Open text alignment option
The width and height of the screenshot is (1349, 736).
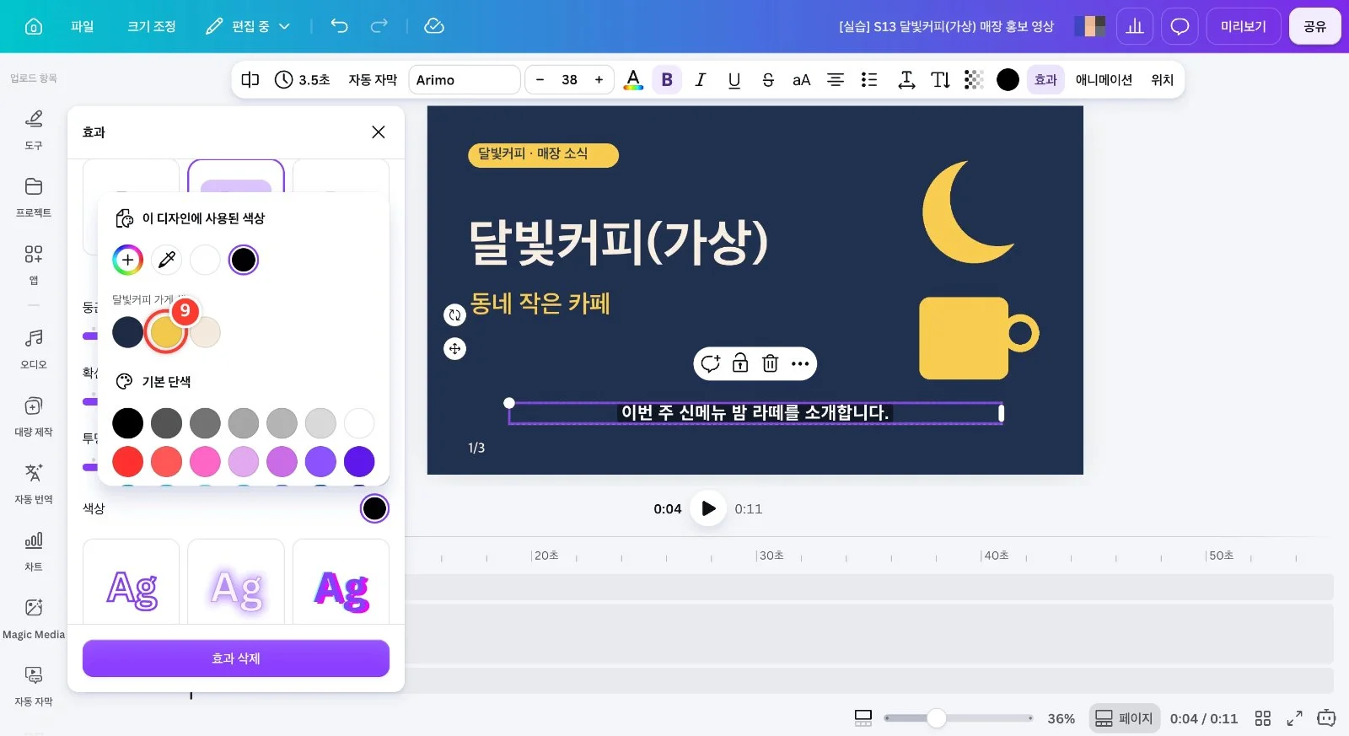835,79
